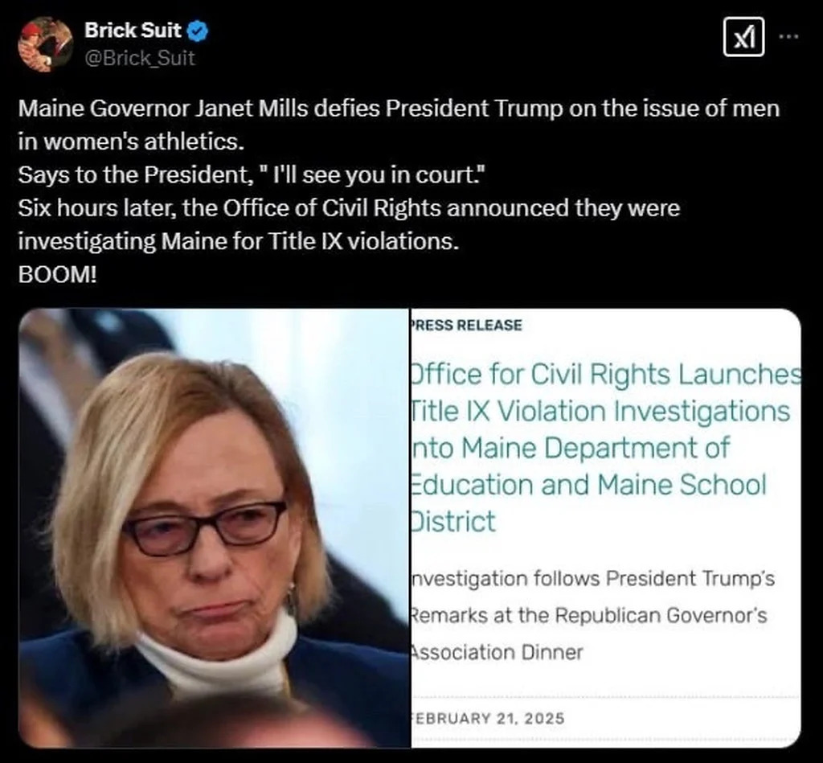This screenshot has width=823, height=763.
Task: Open the press release screenshot image
Action: pos(606,527)
